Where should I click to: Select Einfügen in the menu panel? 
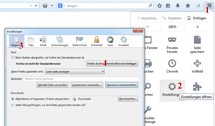(197, 18)
